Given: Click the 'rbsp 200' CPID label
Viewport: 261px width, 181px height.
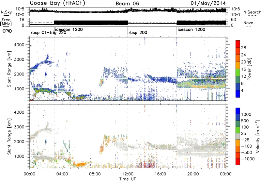Looking at the screenshot, I should [x=138, y=32].
